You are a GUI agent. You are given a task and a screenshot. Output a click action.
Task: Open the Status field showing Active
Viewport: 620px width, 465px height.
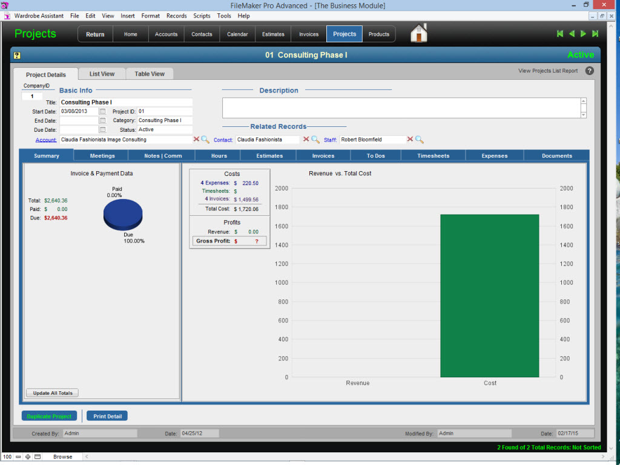click(165, 129)
